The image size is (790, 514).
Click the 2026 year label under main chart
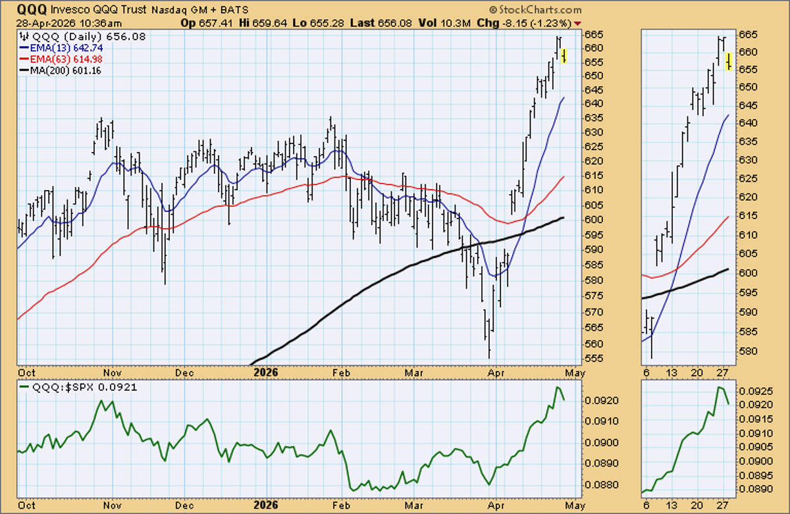click(265, 372)
